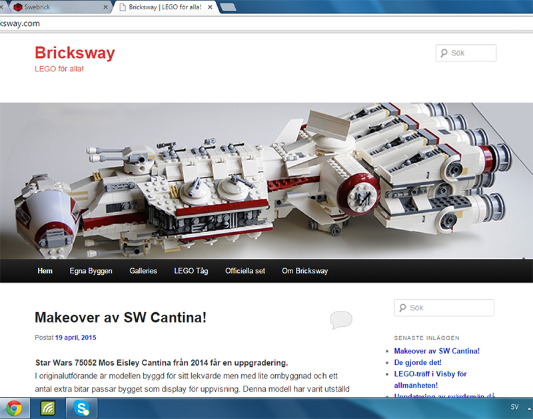Navigate to LEGO Tåg
This screenshot has height=419, width=533.
point(191,271)
